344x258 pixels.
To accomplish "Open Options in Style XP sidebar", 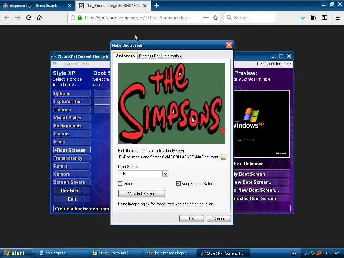I will 72,93.
